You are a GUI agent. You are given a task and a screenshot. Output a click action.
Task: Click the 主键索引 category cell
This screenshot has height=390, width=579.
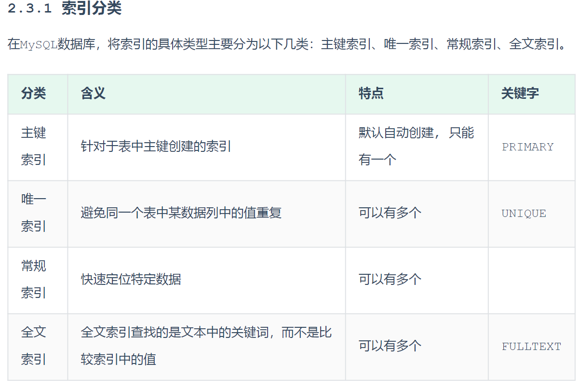[34, 146]
